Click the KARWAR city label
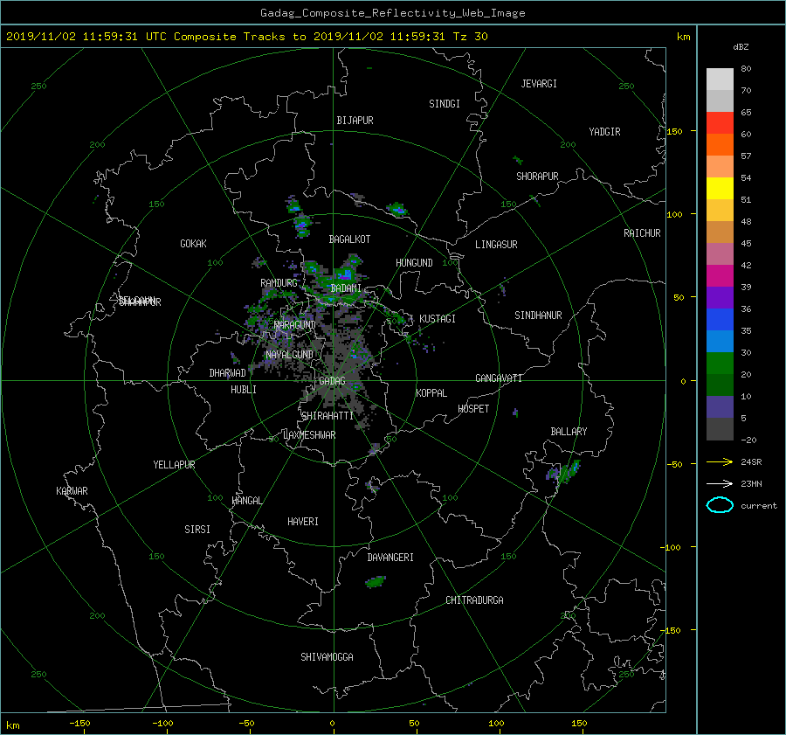The width and height of the screenshot is (786, 735). (72, 491)
